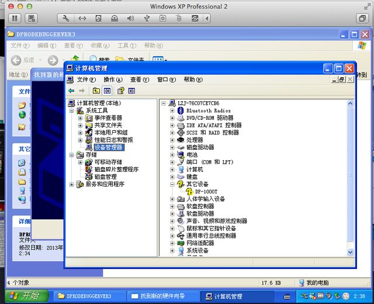Click the Properties help icon in toolbar
Screen dimensions: 374x304
pyautogui.click(x=121, y=91)
